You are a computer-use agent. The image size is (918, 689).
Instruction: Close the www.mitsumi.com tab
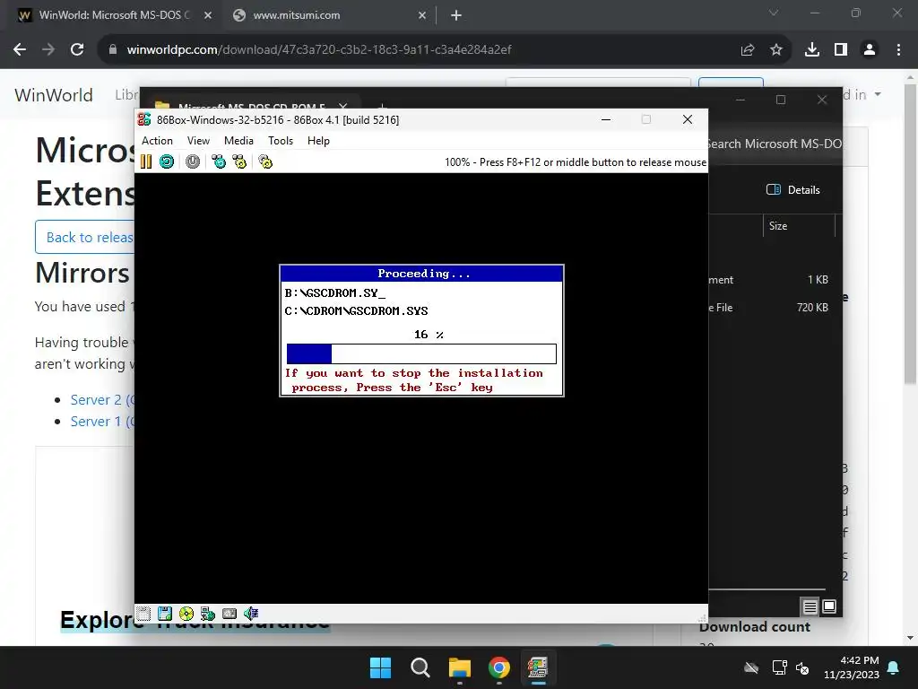[x=422, y=15]
